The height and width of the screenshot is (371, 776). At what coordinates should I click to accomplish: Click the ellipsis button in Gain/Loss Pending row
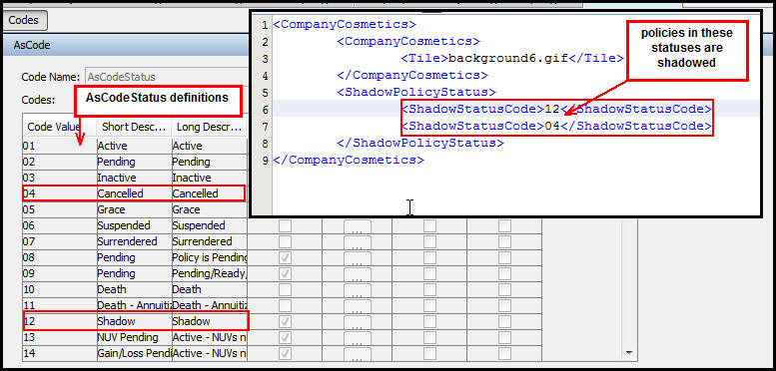(x=358, y=354)
